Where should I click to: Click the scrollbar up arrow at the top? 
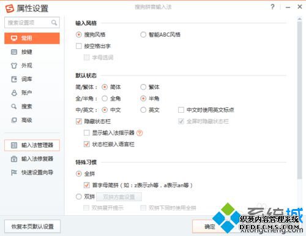click(x=299, y=19)
